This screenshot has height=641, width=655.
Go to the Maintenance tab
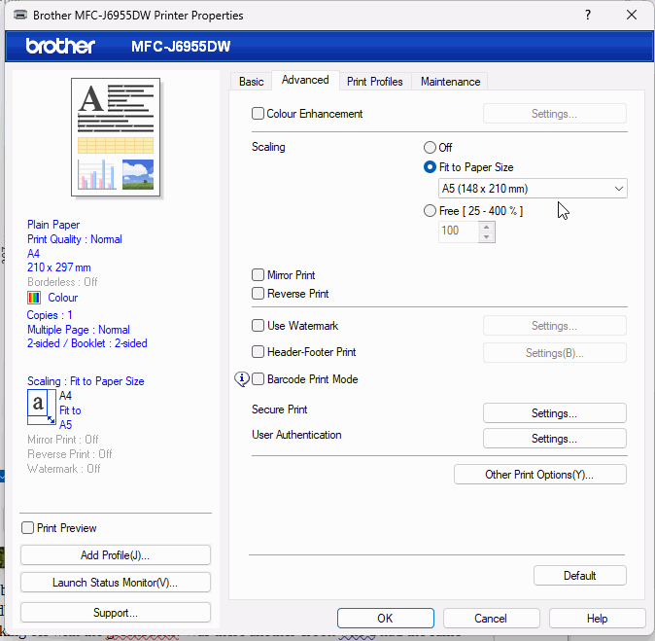click(450, 82)
